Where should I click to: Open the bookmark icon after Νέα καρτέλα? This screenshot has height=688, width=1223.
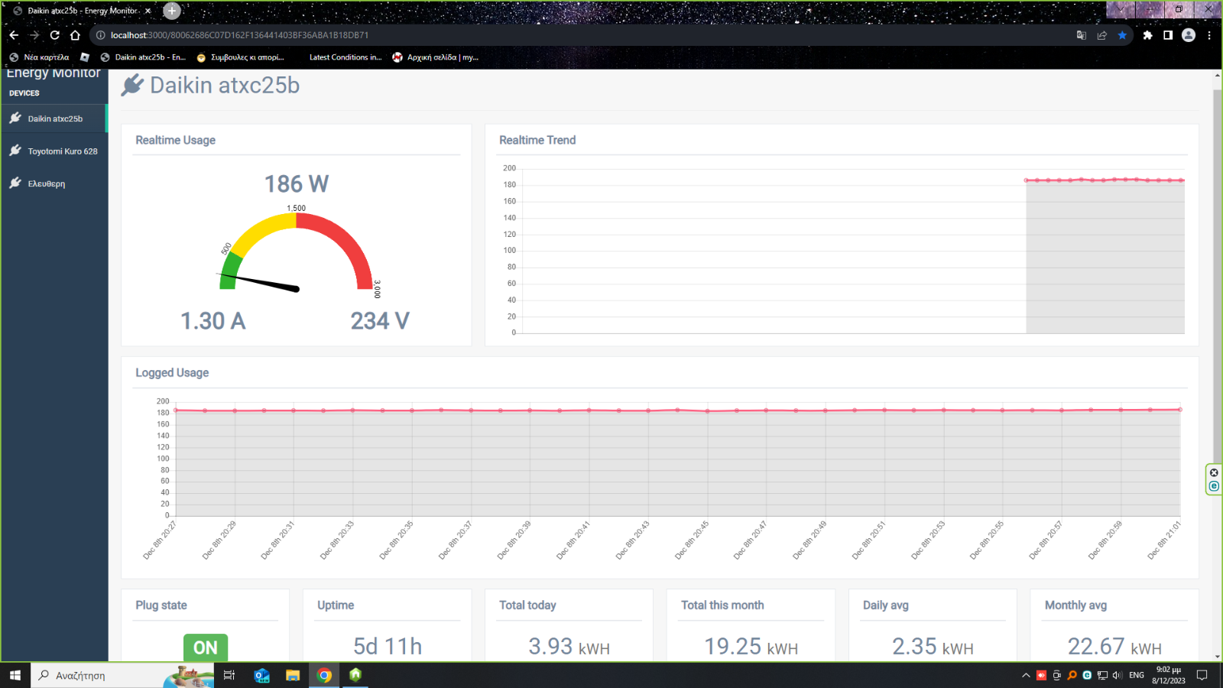tap(85, 57)
